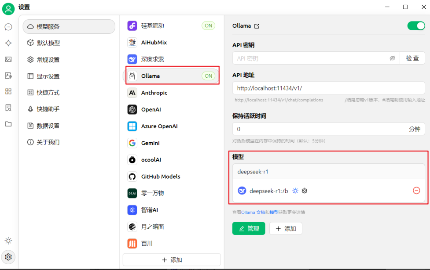This screenshot has width=430, height=270.
Task: Open settings gear for deepseek-r1:7b
Action: click(305, 191)
